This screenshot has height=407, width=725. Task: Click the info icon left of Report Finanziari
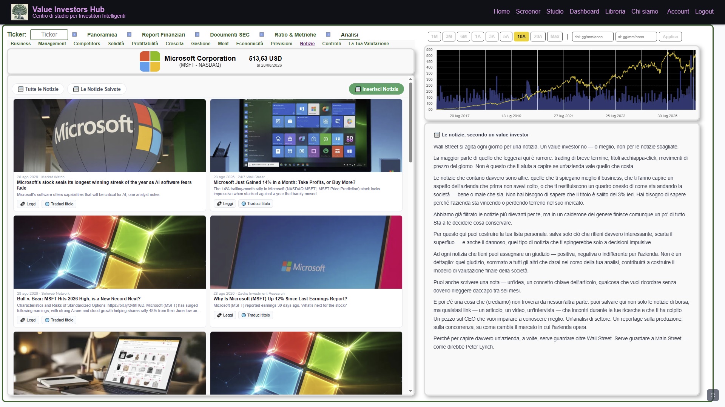(x=129, y=35)
